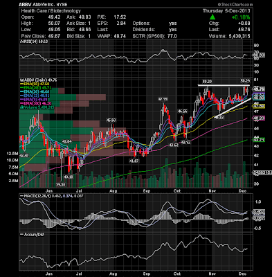Click the green up-arrow change indicator
The width and height of the screenshot is (272, 277).
coord(212,17)
